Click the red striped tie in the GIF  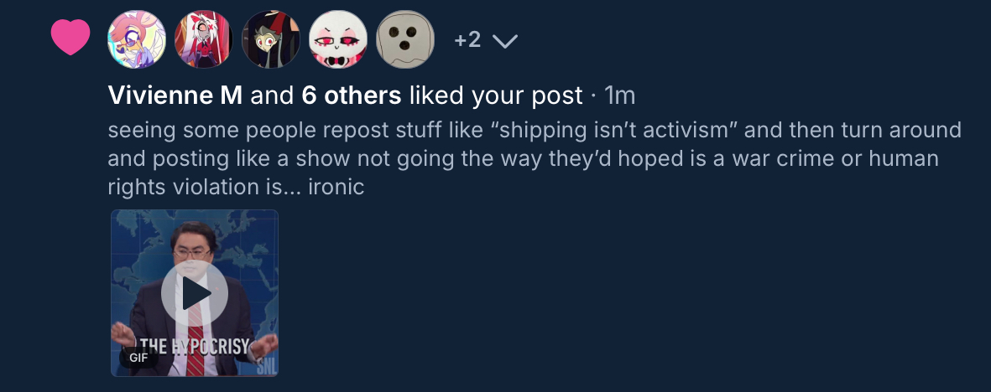pos(195,343)
